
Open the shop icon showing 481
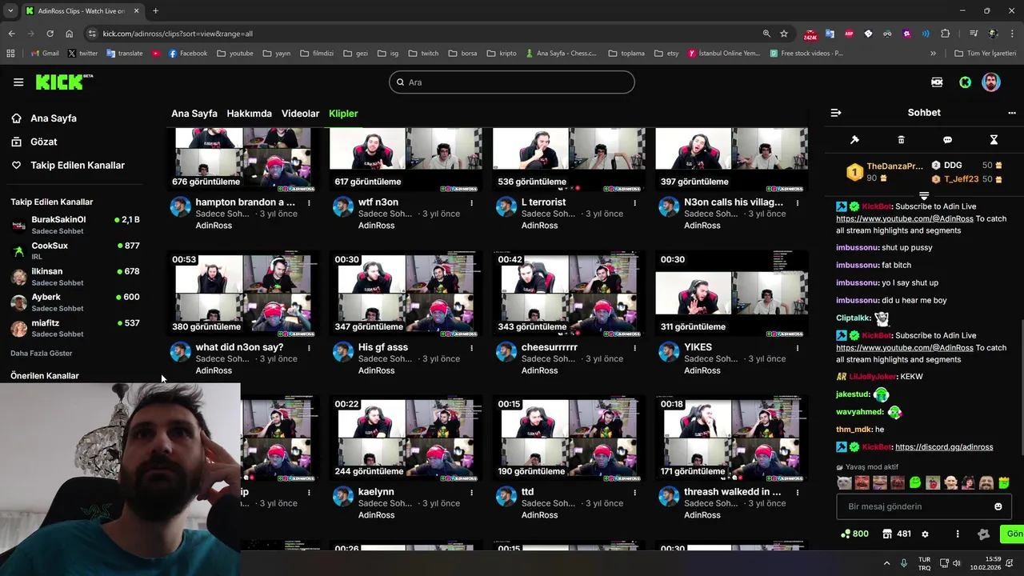tap(897, 534)
